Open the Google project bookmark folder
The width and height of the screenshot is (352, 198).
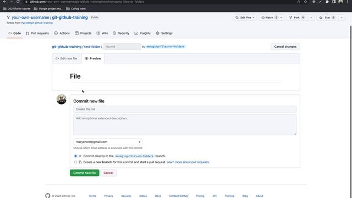[48, 9]
